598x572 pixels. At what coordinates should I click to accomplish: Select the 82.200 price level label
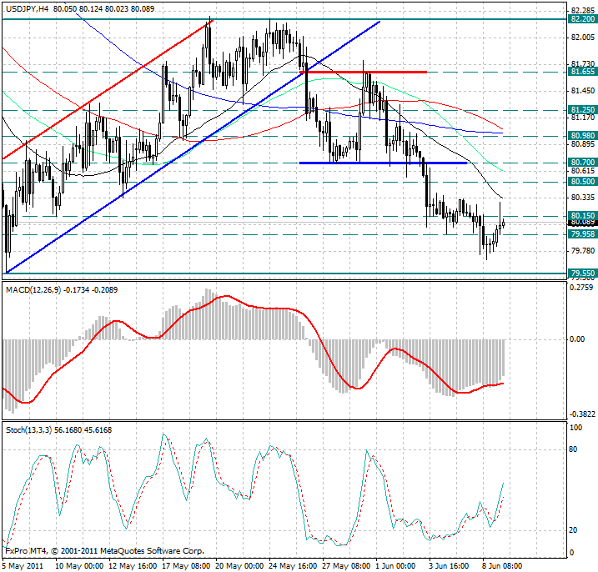(x=581, y=18)
